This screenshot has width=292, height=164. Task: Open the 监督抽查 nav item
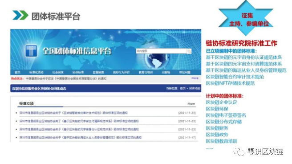pyautogui.click(x=98, y=72)
